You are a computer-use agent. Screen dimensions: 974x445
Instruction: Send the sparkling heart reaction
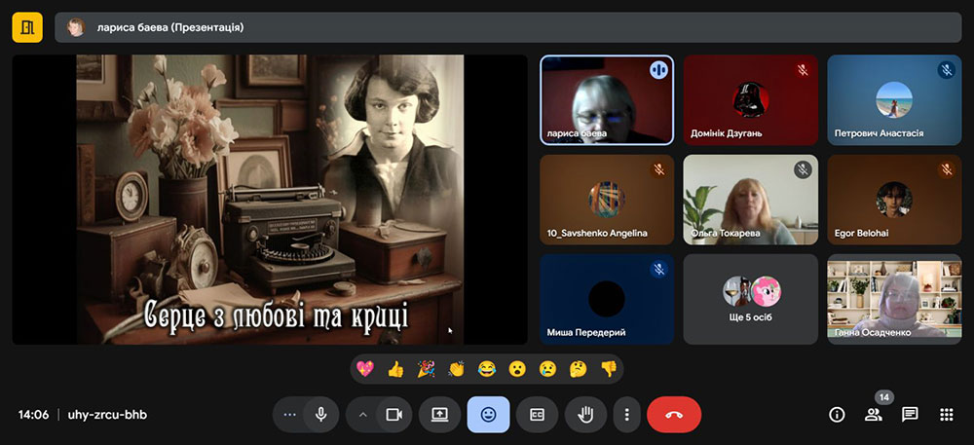click(x=365, y=369)
